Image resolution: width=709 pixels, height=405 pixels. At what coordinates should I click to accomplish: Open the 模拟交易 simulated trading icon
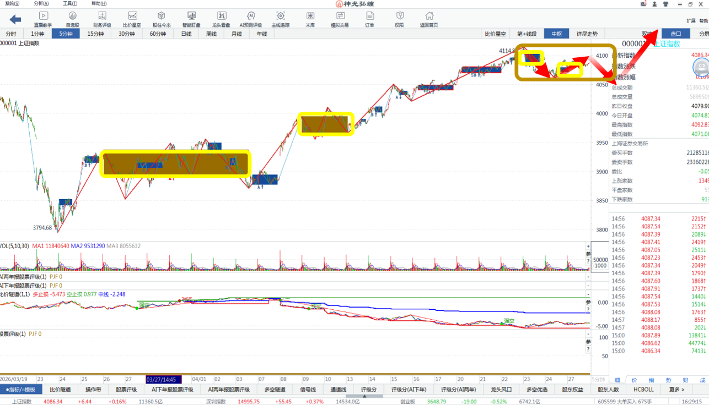(x=340, y=19)
